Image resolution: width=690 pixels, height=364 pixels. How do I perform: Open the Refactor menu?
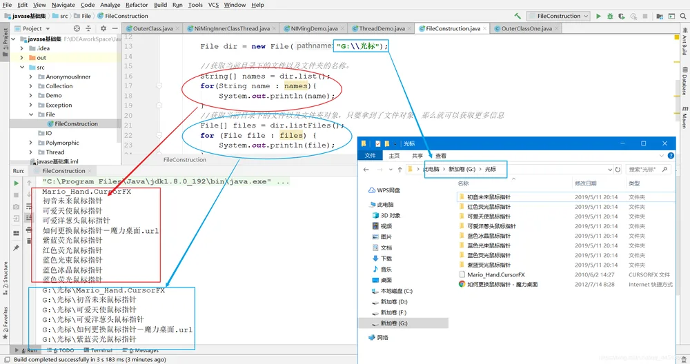click(137, 5)
